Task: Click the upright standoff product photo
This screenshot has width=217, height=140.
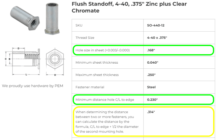Action: (x=52, y=19)
